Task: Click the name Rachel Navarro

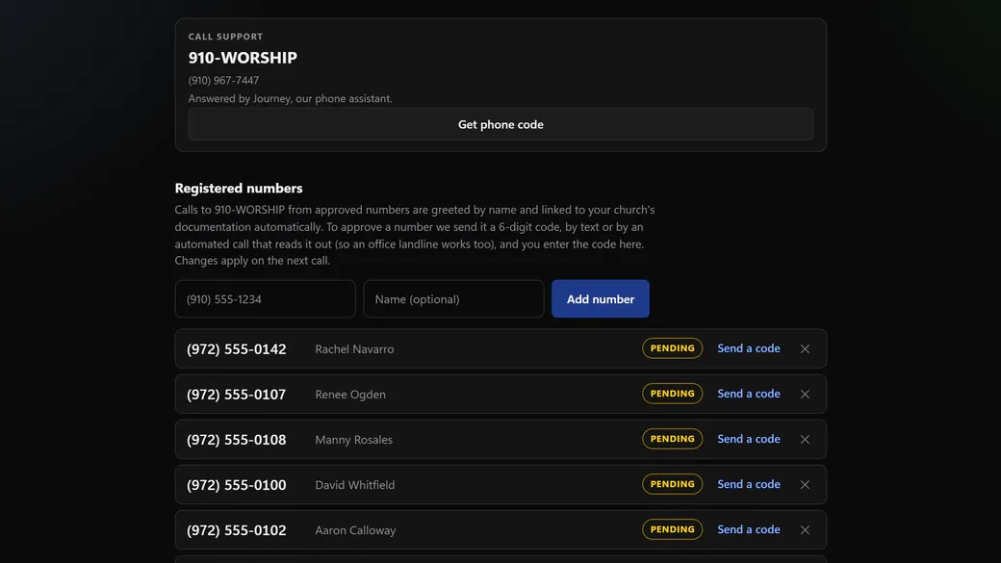Action: point(354,349)
